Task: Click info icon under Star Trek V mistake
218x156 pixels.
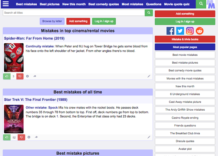Action: coord(29,137)
